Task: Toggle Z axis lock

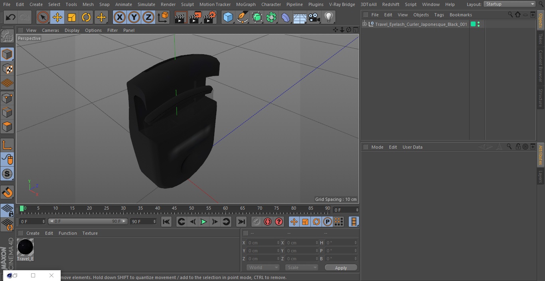Action: click(148, 17)
